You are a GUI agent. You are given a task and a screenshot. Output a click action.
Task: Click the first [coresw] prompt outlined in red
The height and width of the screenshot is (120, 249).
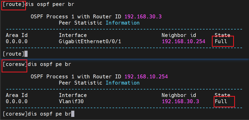pos(15,64)
